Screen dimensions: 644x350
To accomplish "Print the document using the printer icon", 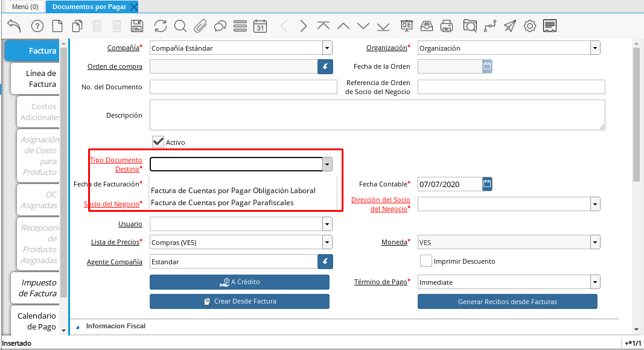I will pos(447,27).
